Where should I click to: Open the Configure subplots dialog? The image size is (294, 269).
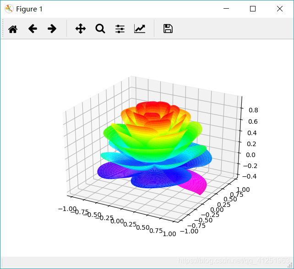tap(120, 29)
